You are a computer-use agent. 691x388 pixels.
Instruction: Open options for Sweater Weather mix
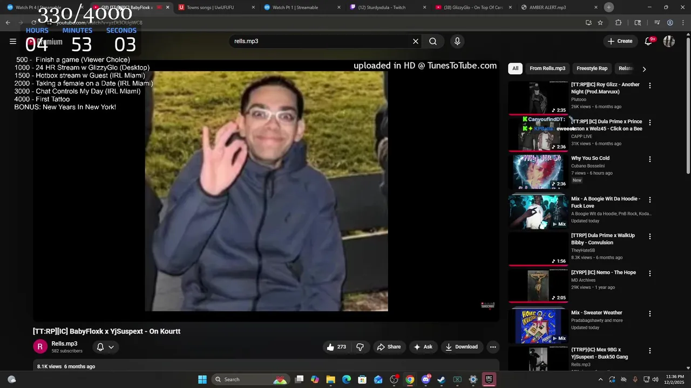(650, 314)
